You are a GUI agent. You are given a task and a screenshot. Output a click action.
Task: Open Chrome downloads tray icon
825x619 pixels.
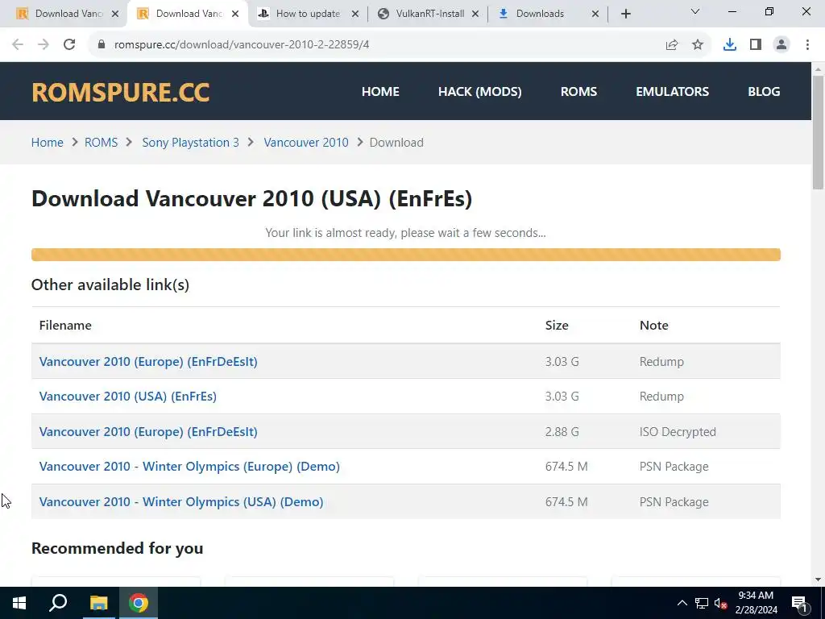coord(730,45)
